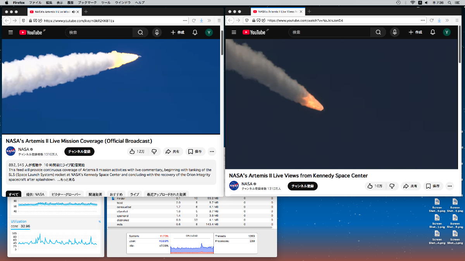Image resolution: width=465 pixels, height=261 pixels.
Task: Open 作成 create menu in right YouTube window
Action: point(415,32)
